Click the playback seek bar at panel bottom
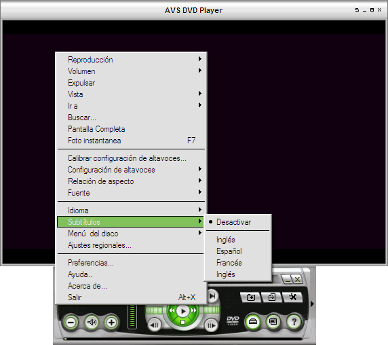 click(182, 339)
